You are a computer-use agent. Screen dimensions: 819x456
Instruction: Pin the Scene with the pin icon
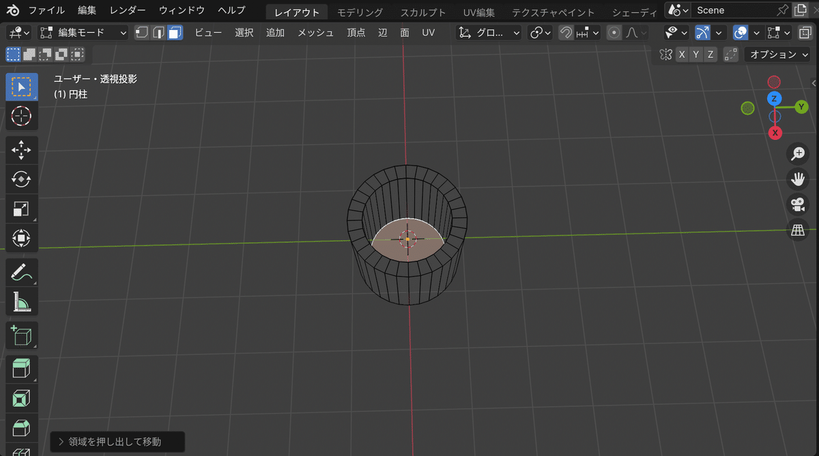pos(783,10)
